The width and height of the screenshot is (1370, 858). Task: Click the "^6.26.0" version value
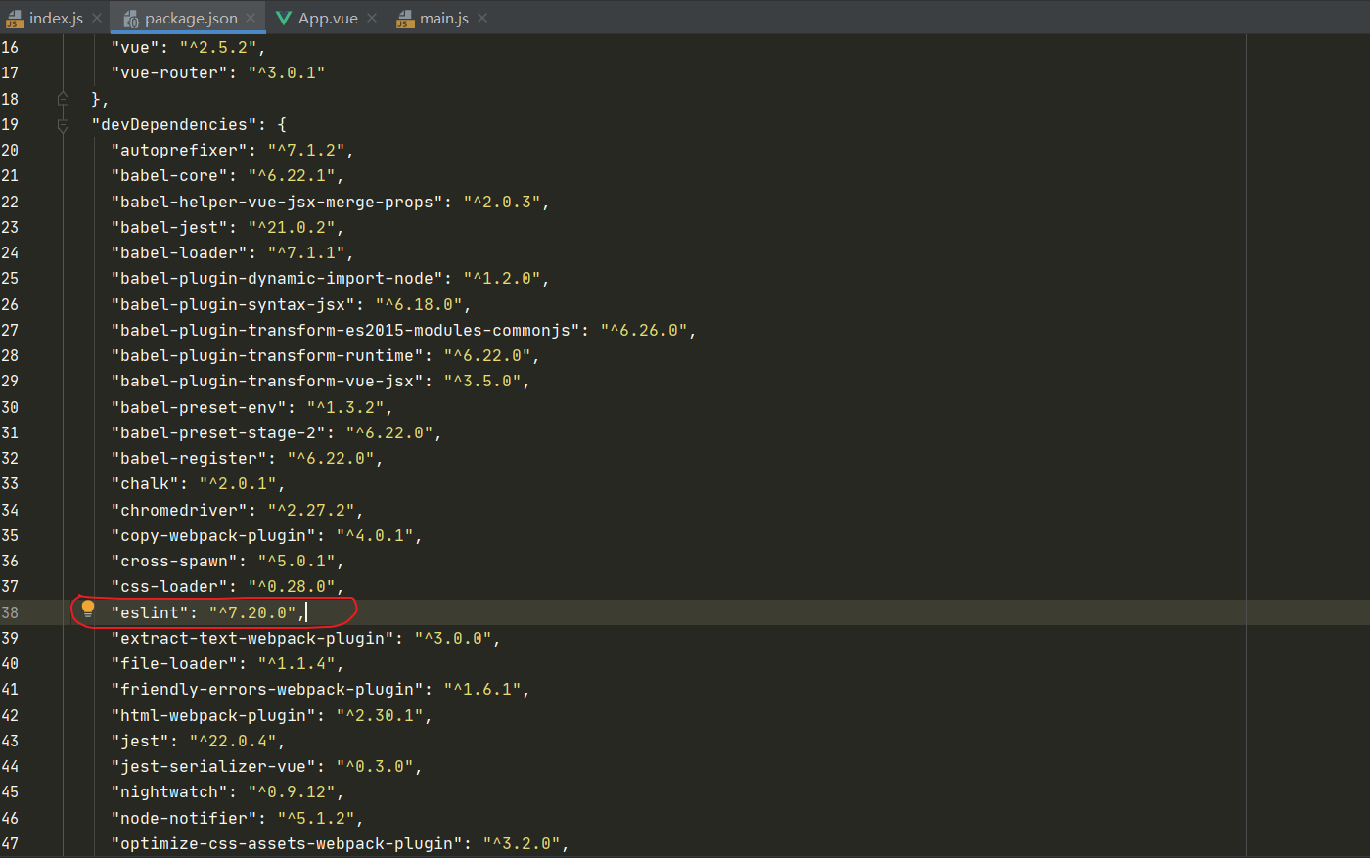(x=644, y=330)
